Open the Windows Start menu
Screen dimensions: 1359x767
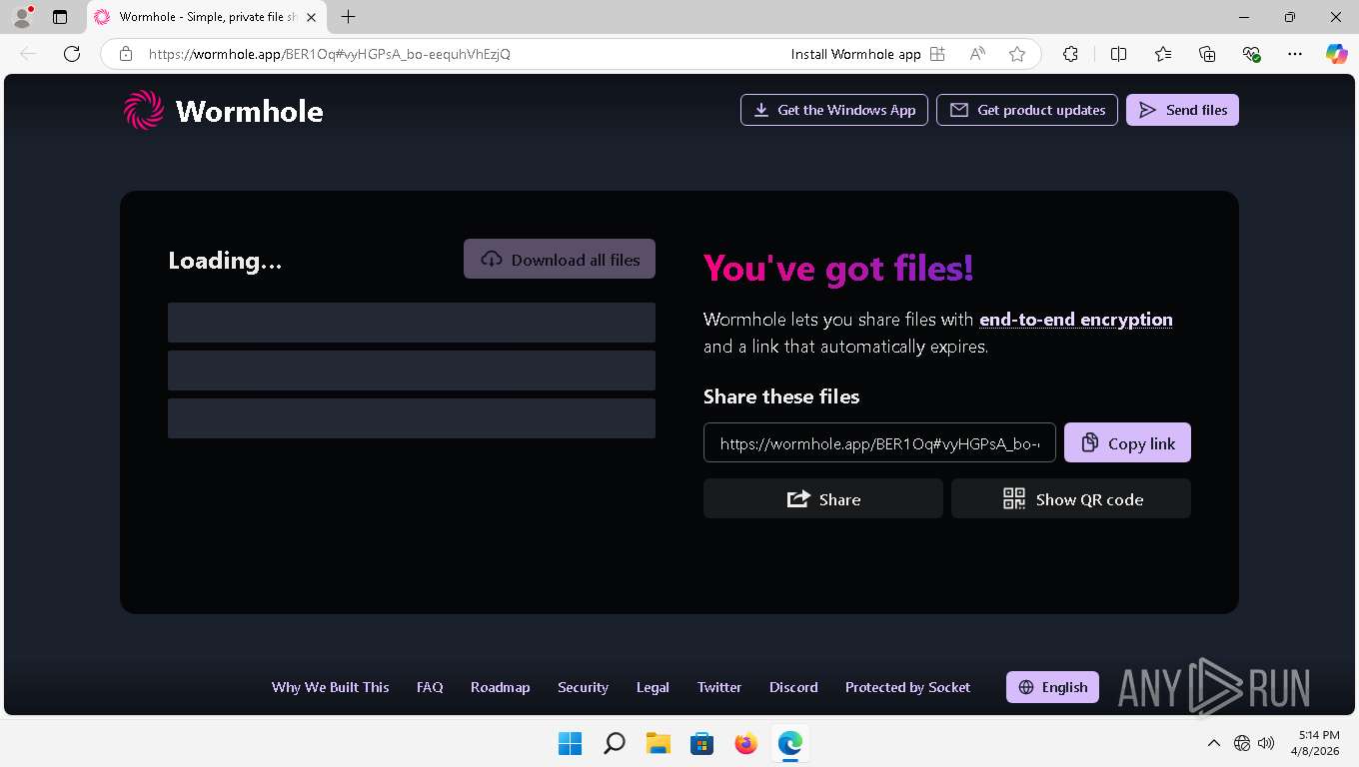571,743
